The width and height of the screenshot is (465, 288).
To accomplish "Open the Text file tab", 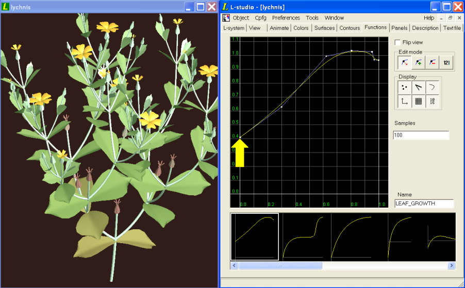I will click(x=452, y=28).
